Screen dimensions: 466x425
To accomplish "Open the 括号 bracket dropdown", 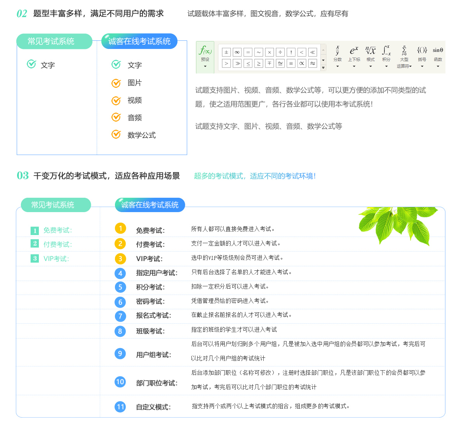I will coord(422,57).
